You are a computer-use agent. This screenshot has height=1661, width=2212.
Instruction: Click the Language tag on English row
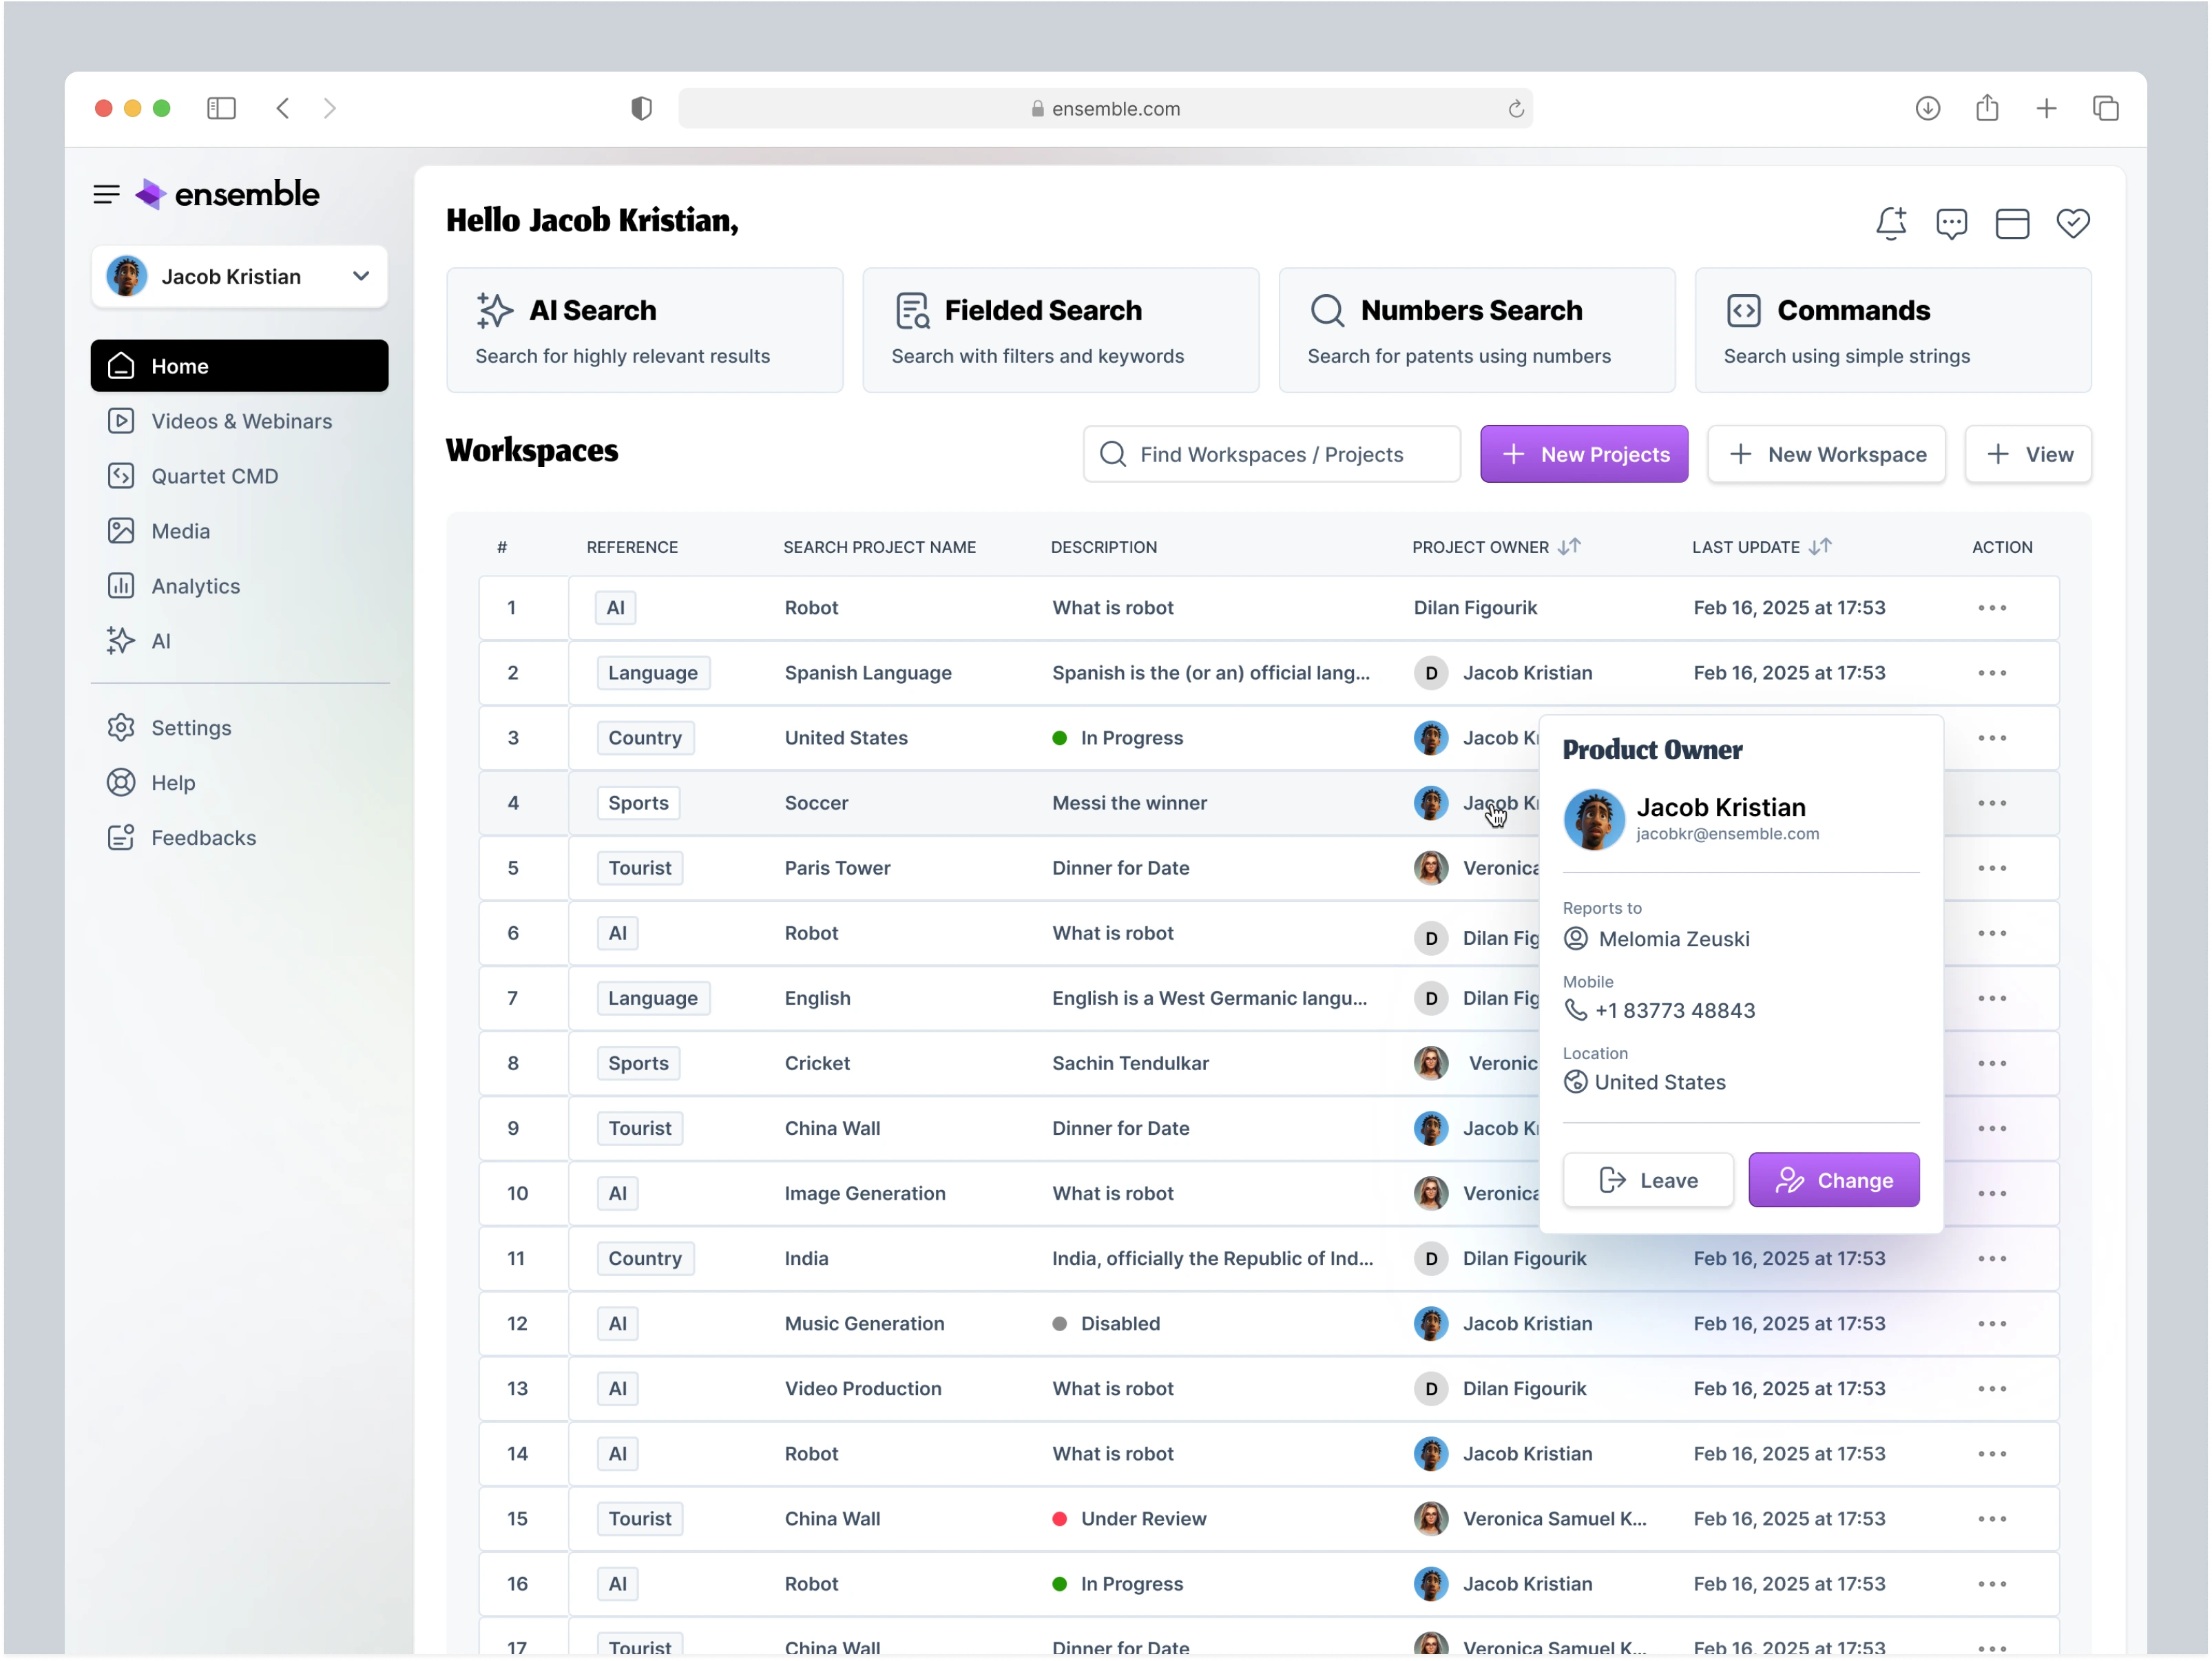653,998
